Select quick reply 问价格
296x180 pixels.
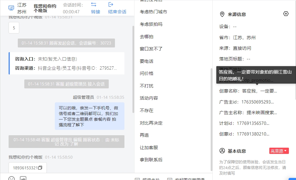tap(146, 74)
